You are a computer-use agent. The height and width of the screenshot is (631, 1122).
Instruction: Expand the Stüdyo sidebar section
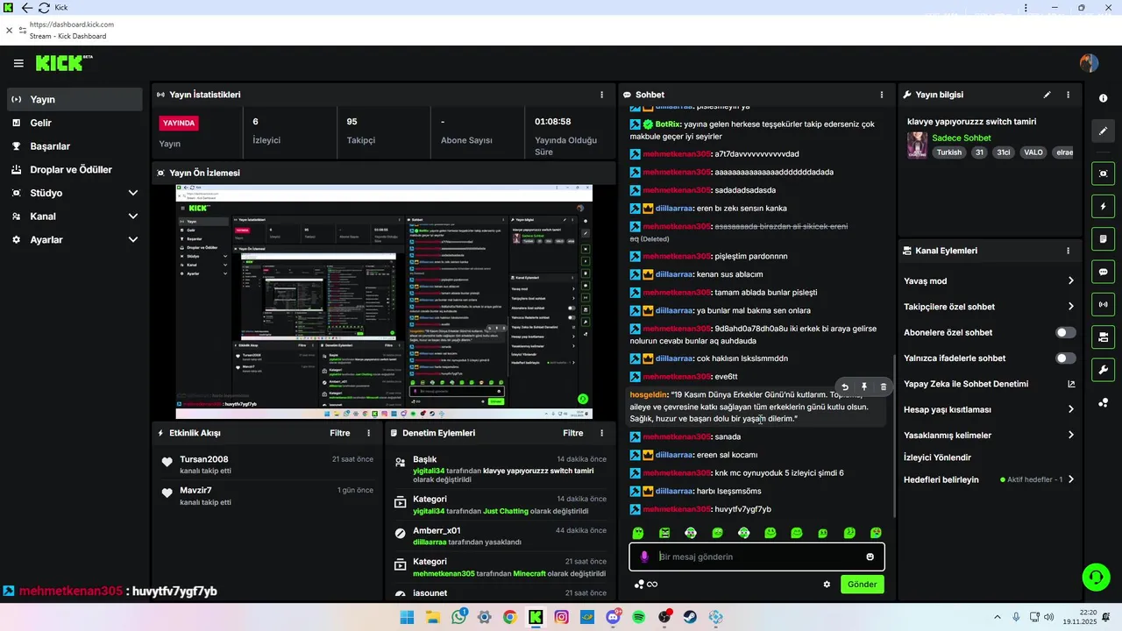coord(74,193)
